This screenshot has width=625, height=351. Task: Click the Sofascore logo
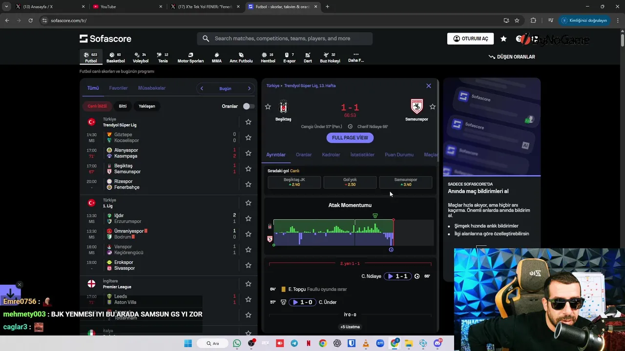[x=105, y=39]
